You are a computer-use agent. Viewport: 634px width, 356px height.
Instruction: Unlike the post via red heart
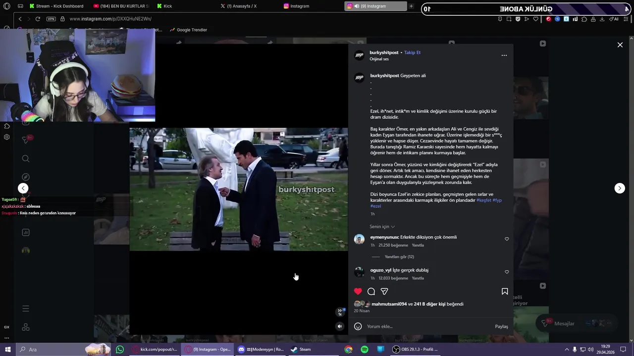[x=358, y=291]
